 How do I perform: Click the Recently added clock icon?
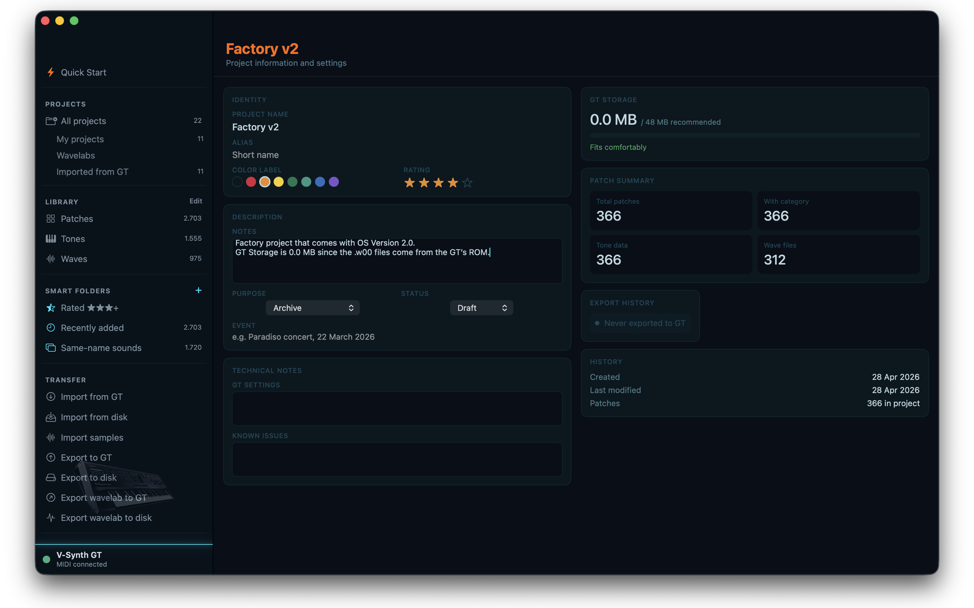[51, 328]
